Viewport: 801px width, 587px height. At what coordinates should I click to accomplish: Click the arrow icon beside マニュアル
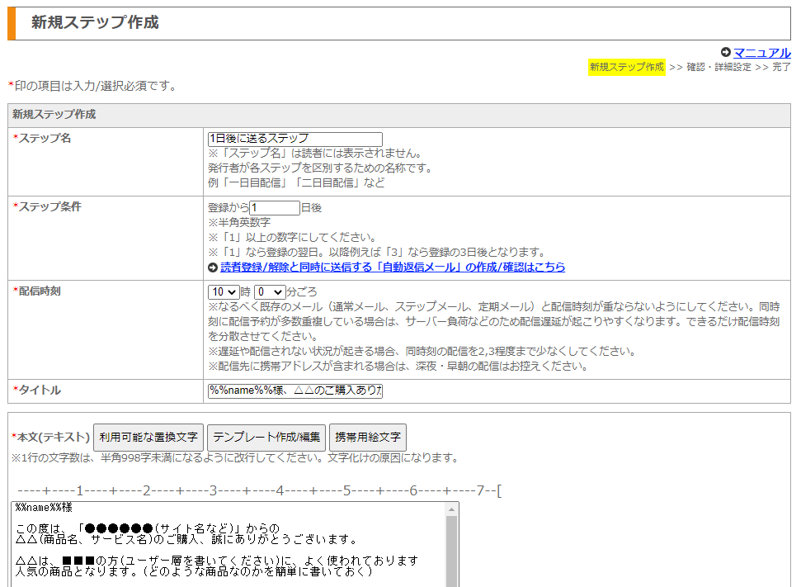tap(726, 53)
